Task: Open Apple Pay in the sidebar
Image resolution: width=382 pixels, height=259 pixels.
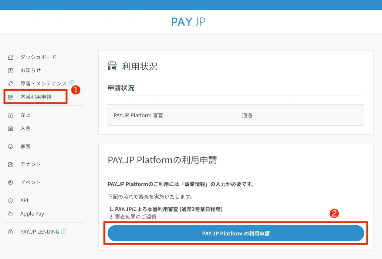Action: [32, 214]
